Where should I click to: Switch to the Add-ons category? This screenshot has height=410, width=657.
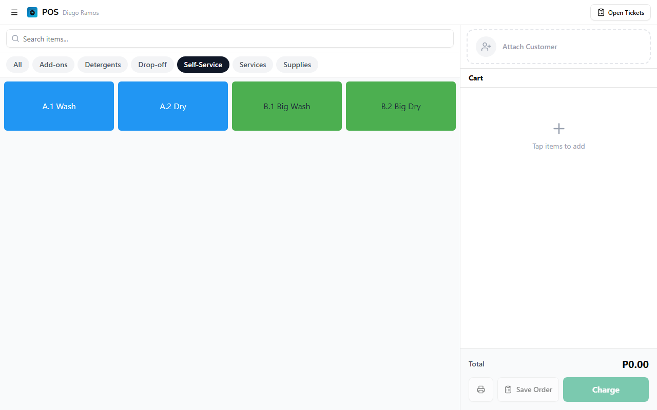coord(53,65)
